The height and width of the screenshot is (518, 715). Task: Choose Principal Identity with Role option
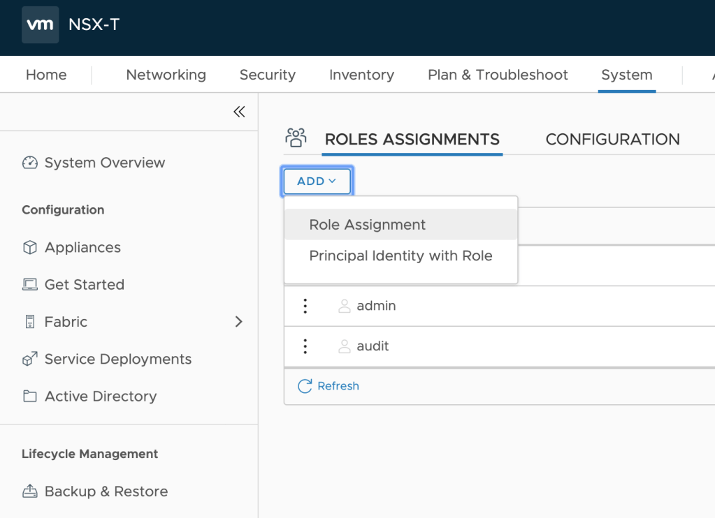click(x=400, y=256)
